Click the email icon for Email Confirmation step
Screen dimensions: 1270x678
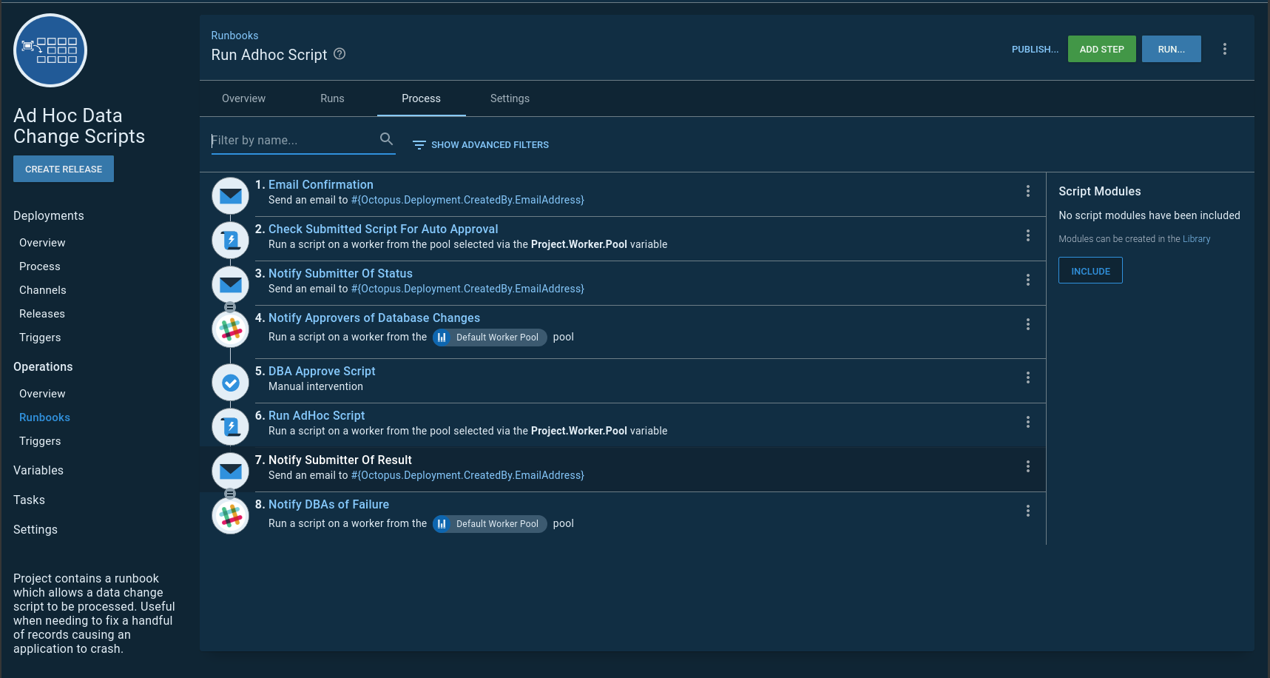(230, 195)
